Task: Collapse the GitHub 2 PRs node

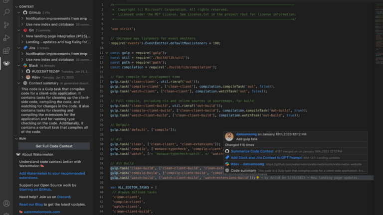Action: 19,12
